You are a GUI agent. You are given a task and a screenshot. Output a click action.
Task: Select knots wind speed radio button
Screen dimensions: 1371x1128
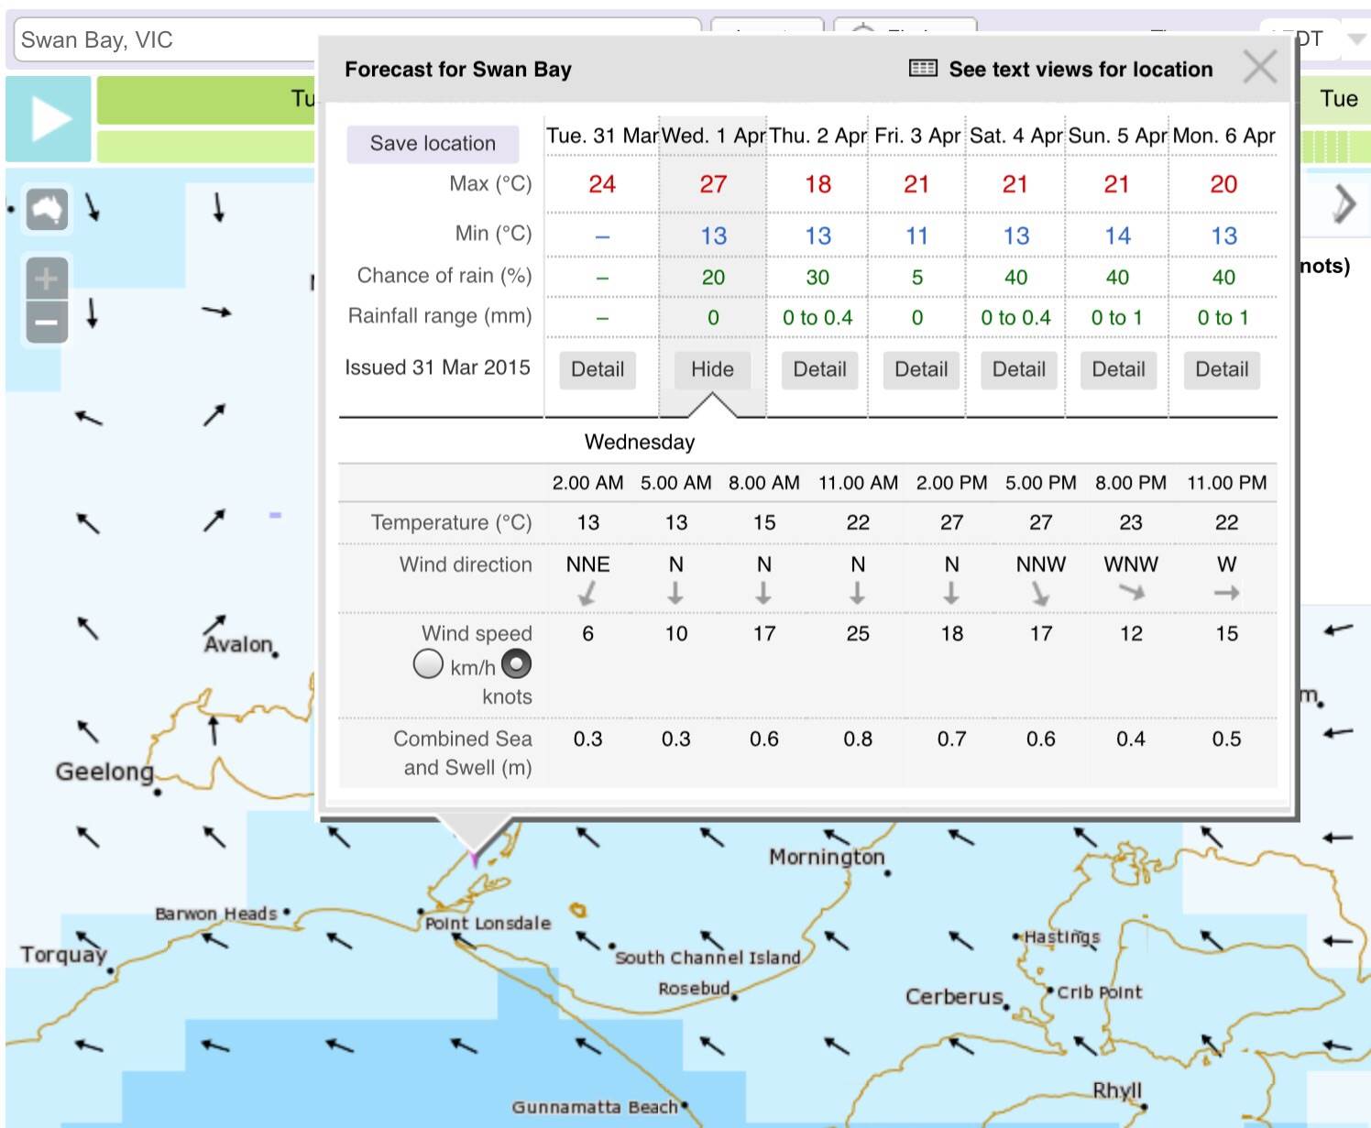coord(517,663)
